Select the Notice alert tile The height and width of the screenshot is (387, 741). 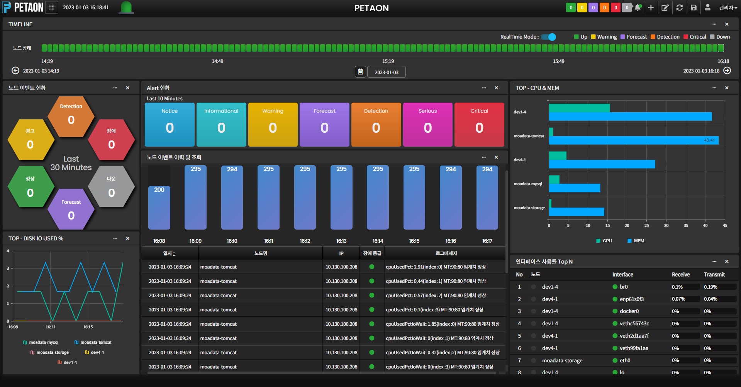coord(170,124)
